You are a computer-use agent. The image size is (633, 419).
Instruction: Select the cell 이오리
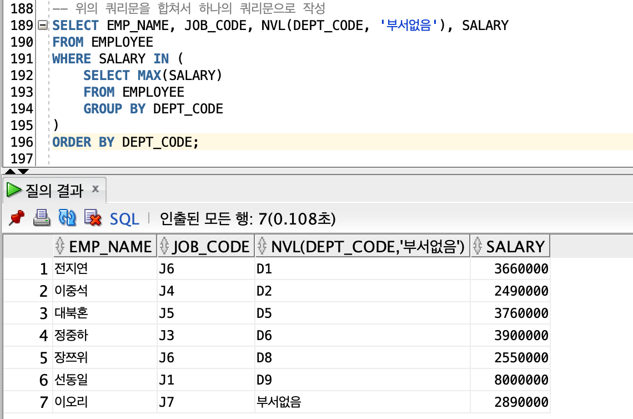(105, 402)
